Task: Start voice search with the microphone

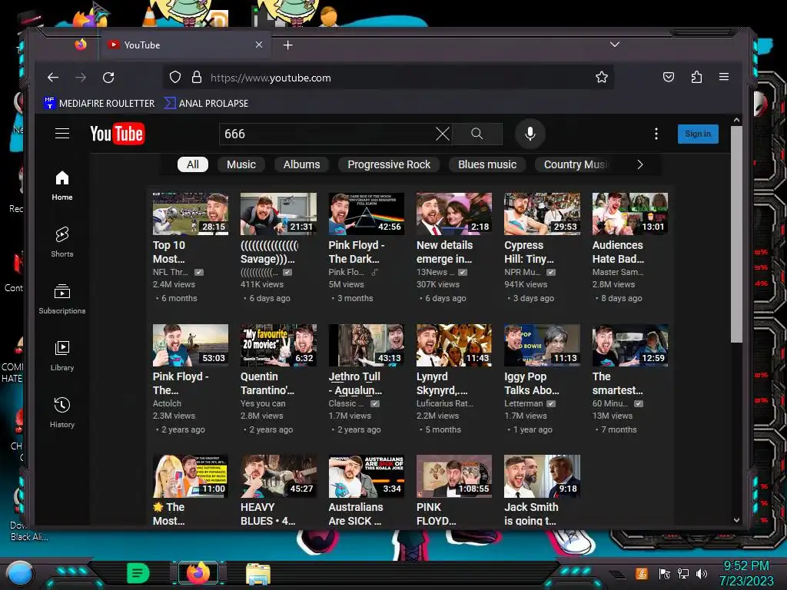Action: [x=530, y=134]
